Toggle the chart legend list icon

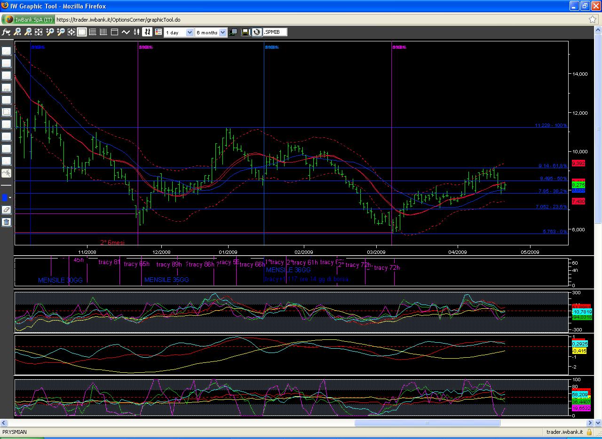[x=158, y=32]
